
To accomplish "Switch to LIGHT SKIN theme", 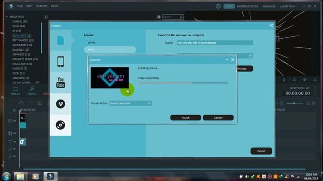I will (288, 7).
